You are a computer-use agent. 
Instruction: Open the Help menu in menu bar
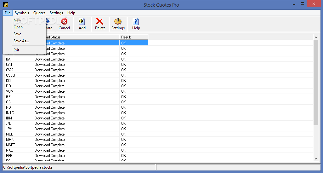(71, 13)
